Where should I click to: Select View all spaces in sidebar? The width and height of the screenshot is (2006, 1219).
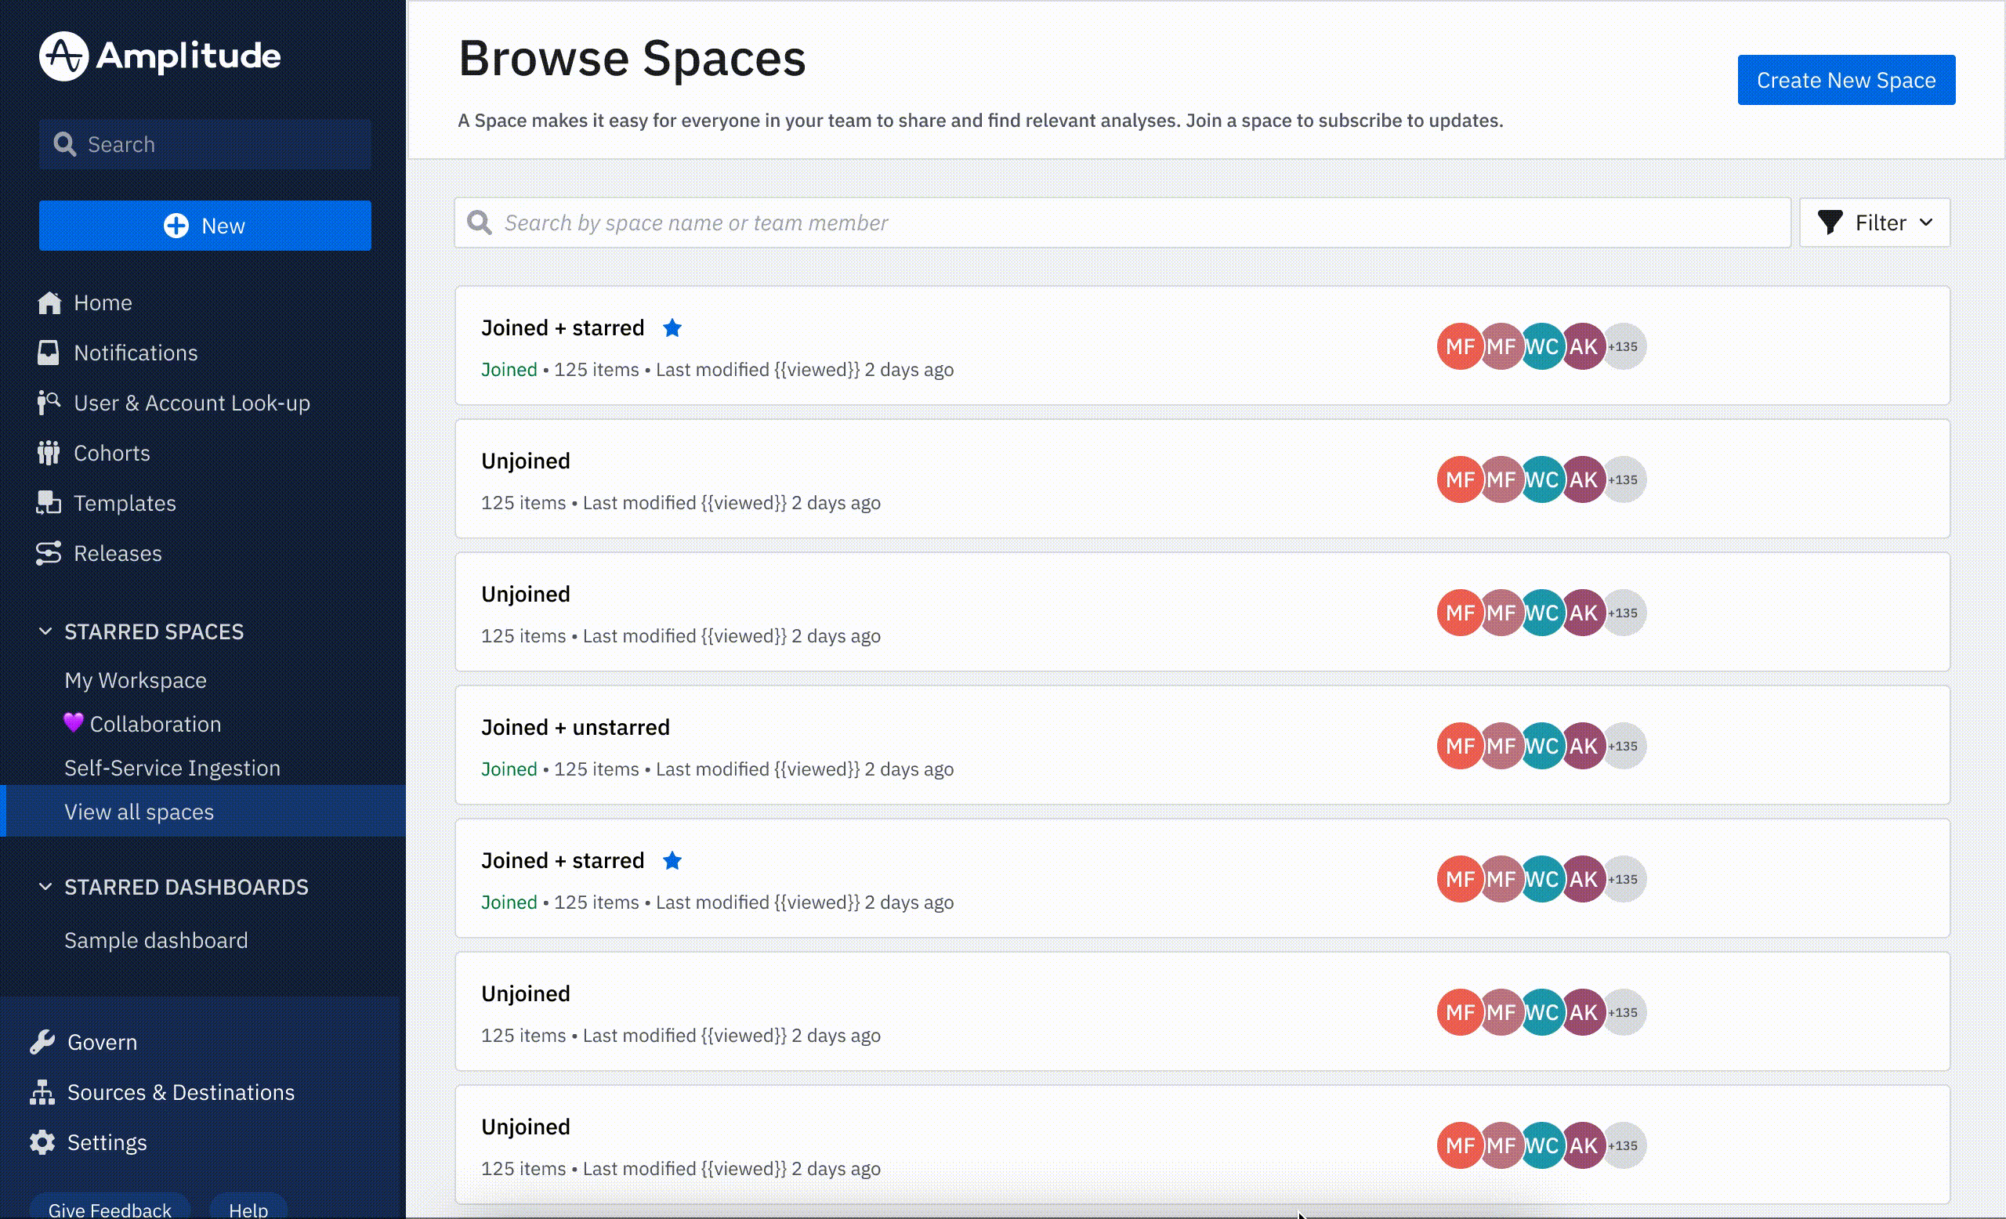(x=139, y=812)
